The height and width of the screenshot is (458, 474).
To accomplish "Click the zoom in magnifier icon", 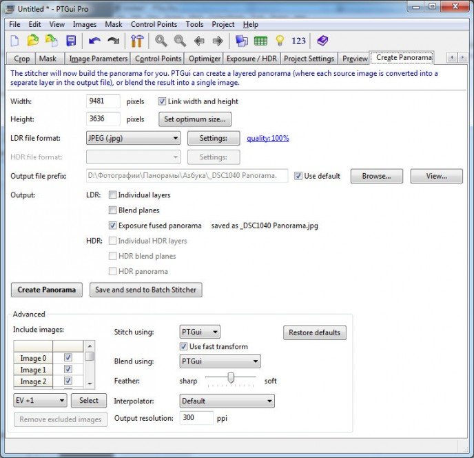I will (x=161, y=41).
